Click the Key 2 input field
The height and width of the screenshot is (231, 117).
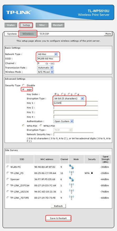click(76, 107)
